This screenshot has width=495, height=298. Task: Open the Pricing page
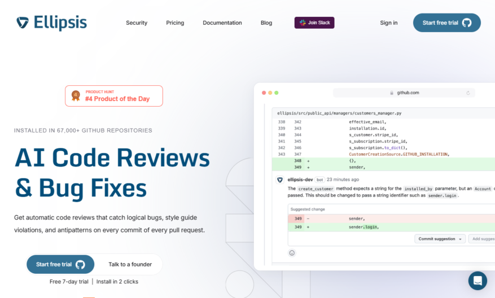click(x=175, y=23)
